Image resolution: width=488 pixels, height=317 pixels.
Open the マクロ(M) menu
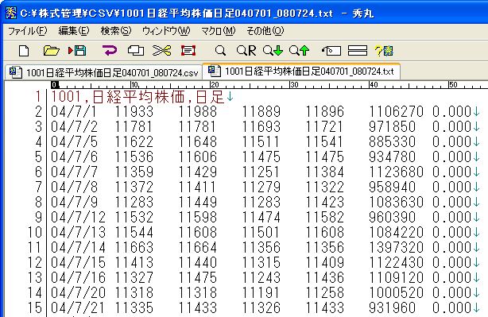click(218, 31)
